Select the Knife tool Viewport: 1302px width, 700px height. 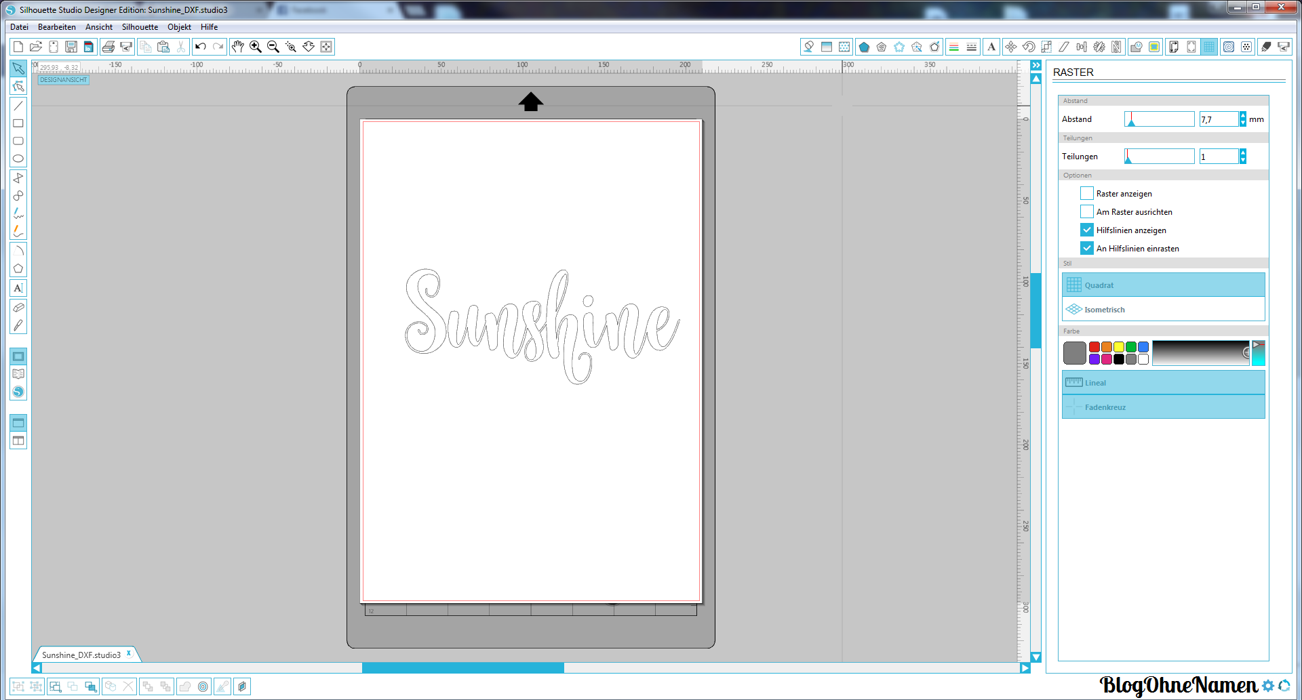[18, 326]
